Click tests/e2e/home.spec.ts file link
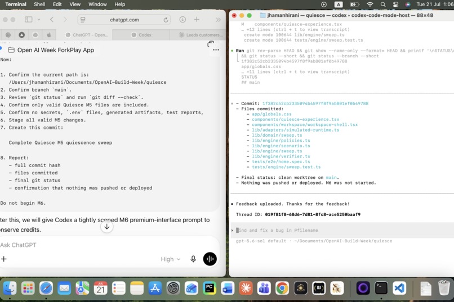This screenshot has width=454, height=302. 281,161
